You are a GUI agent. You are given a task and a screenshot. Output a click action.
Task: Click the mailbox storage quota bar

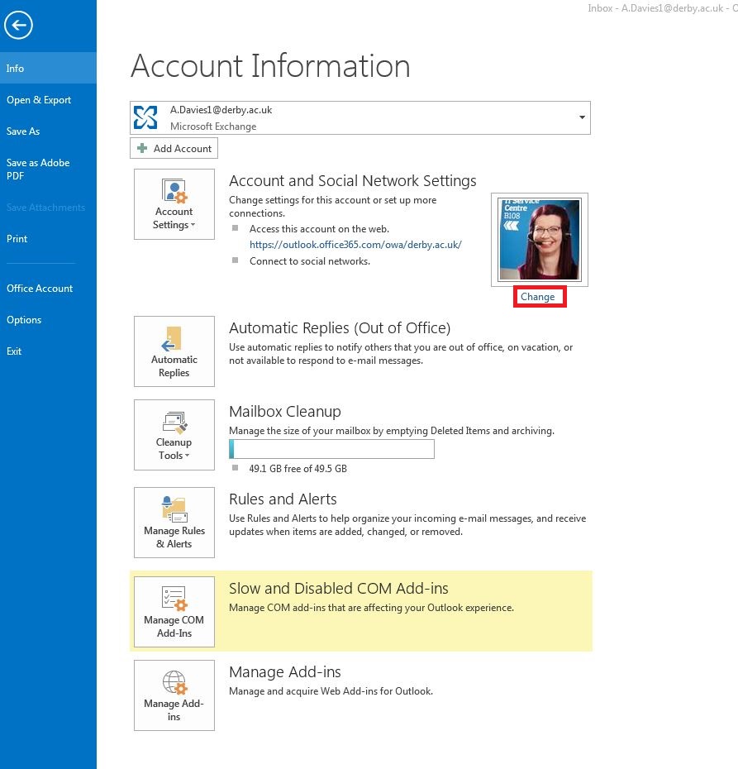click(x=331, y=448)
